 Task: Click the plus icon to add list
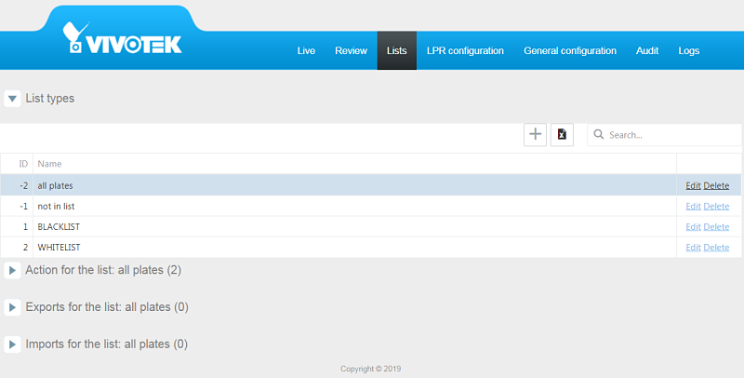(x=535, y=135)
